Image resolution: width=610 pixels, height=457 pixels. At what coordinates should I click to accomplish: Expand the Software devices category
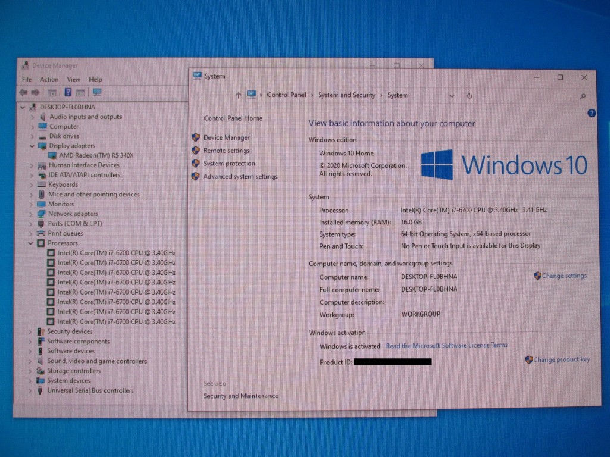pos(30,351)
